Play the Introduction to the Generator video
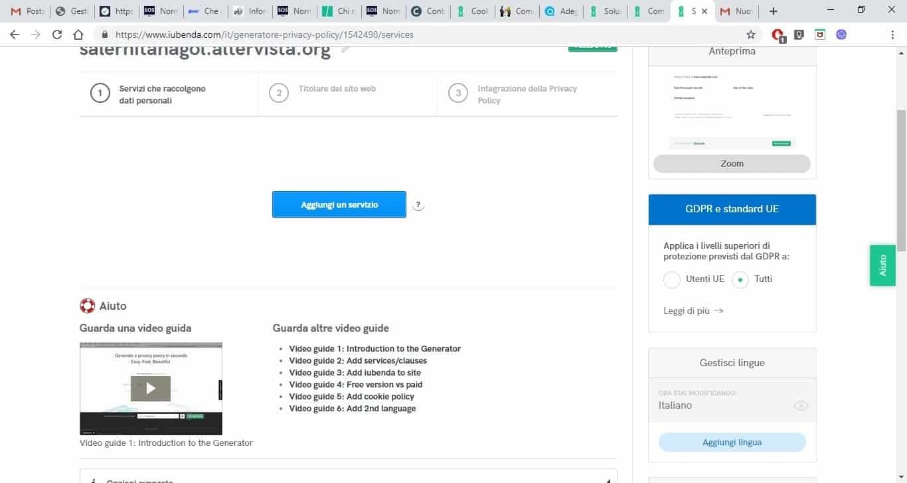Image resolution: width=907 pixels, height=483 pixels. (151, 389)
